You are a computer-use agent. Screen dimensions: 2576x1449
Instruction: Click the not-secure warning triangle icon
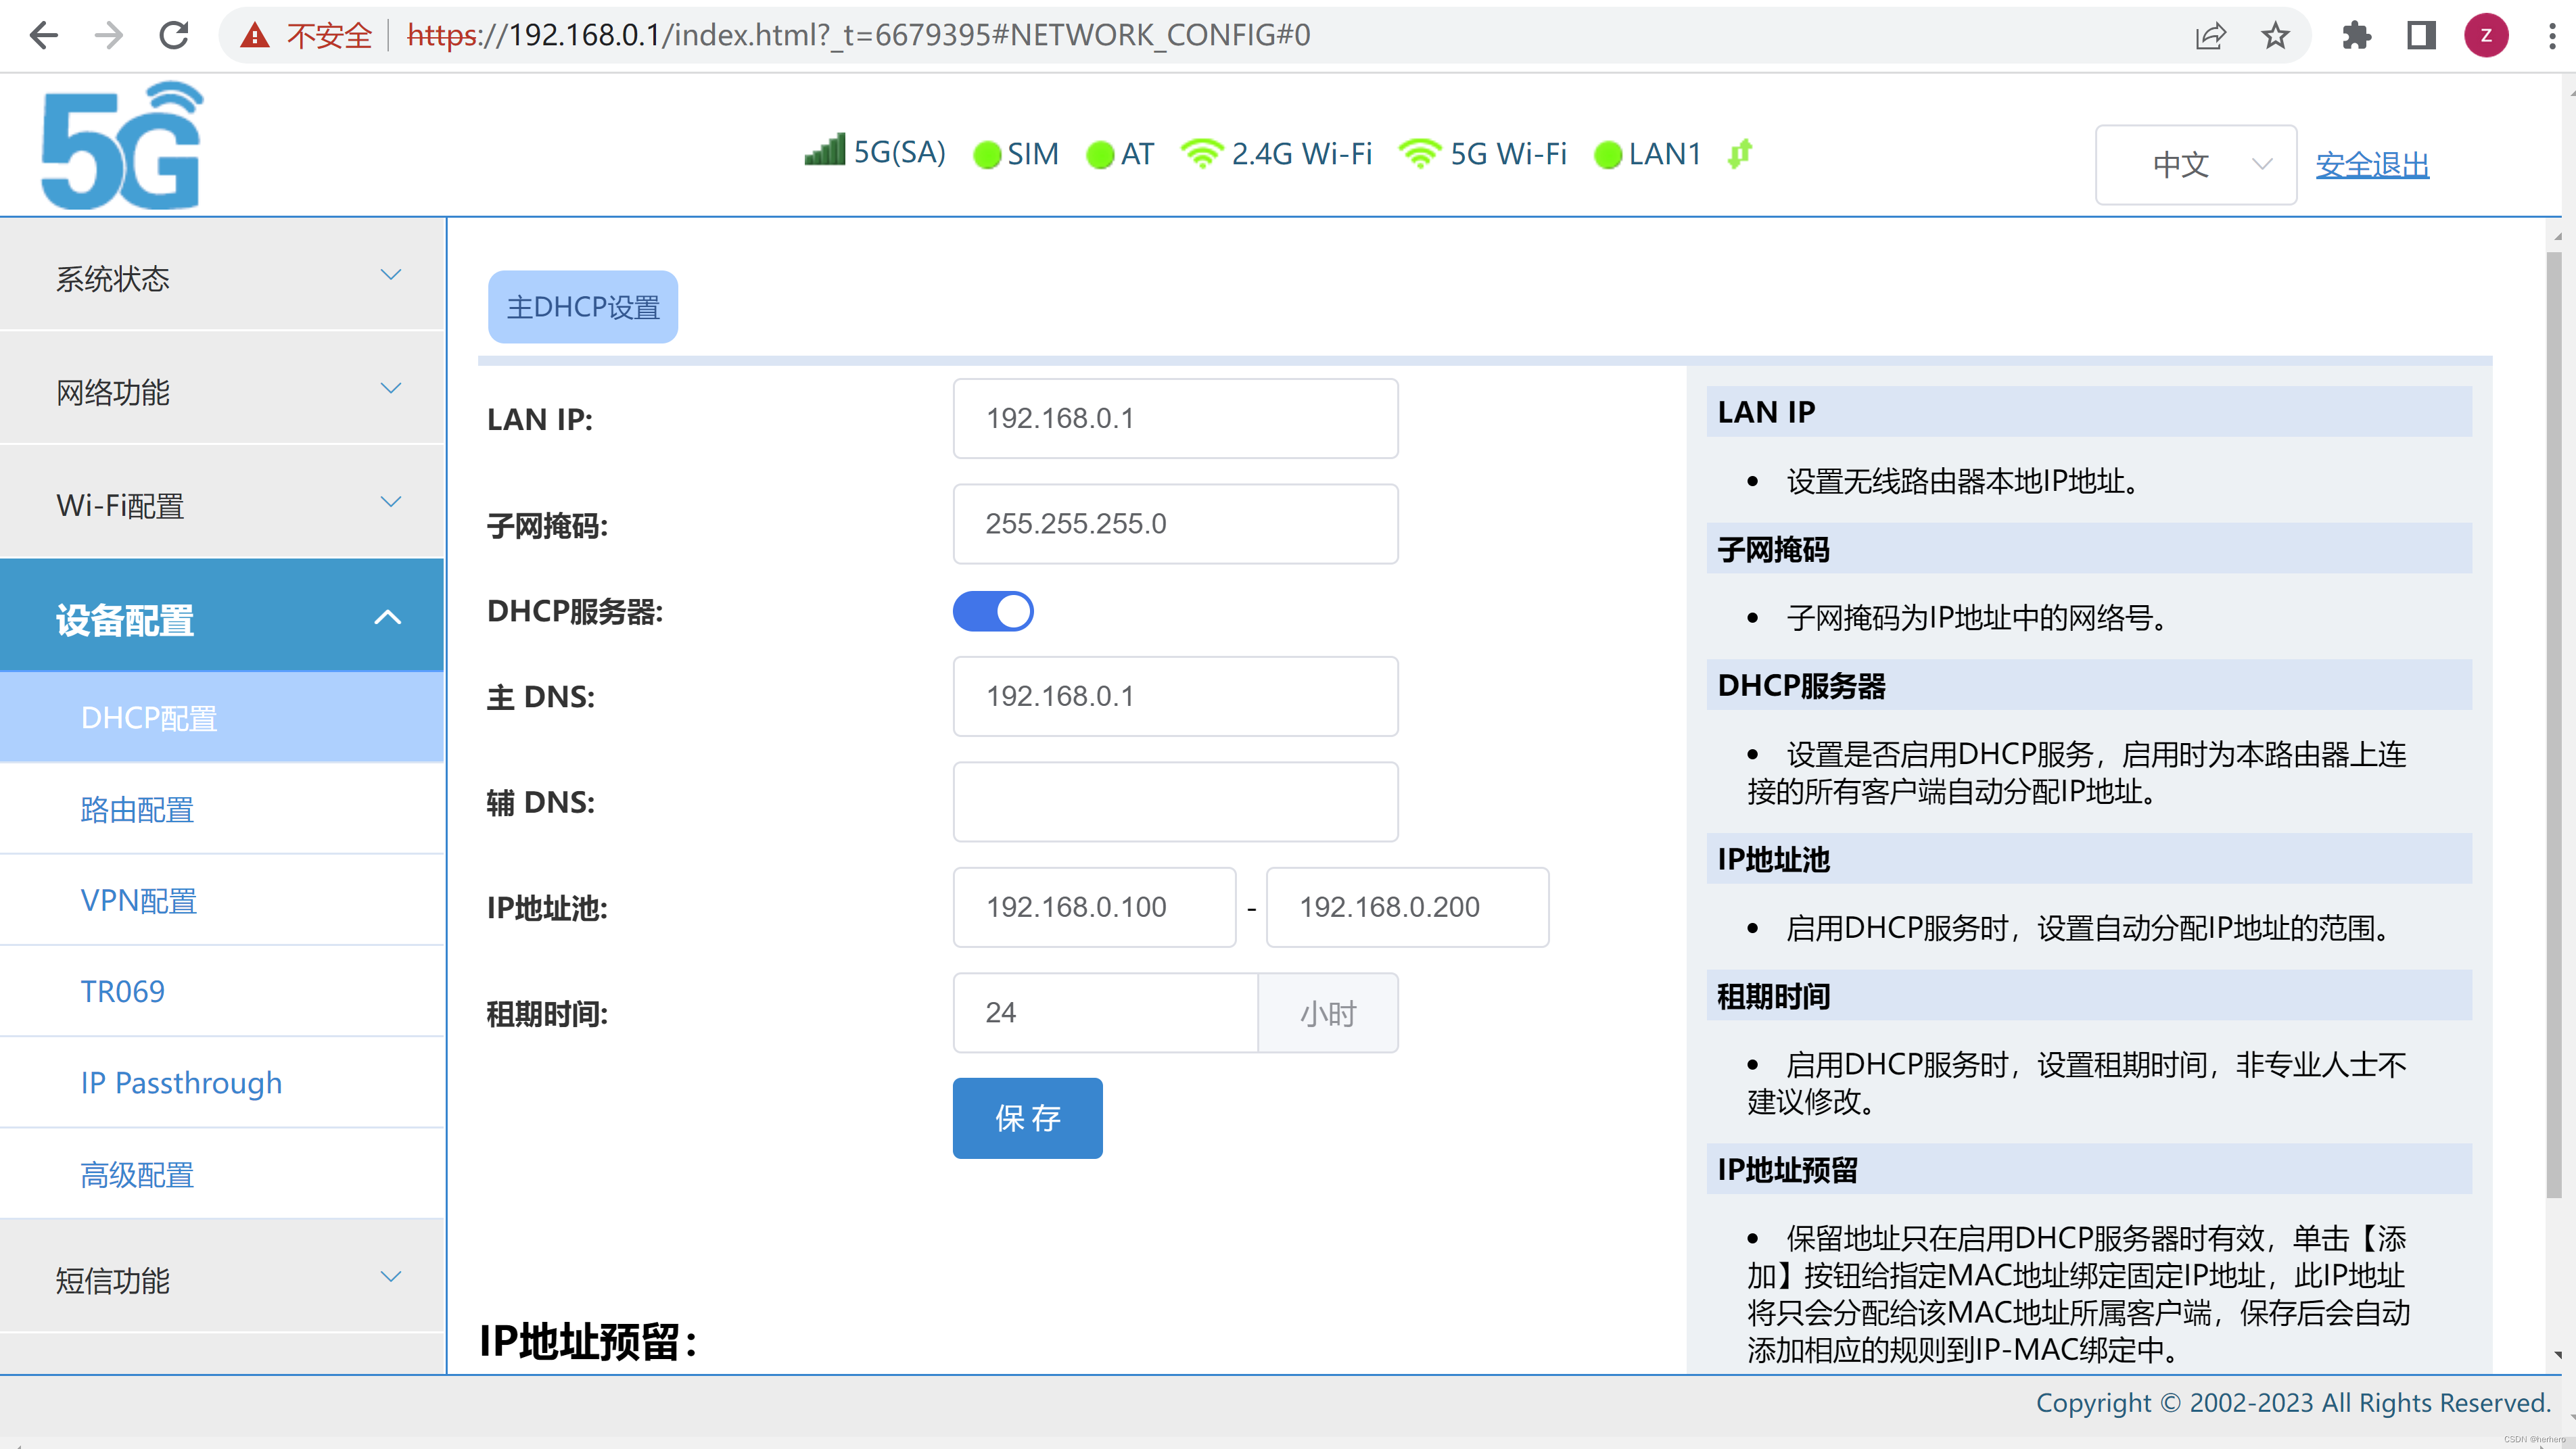coord(255,36)
